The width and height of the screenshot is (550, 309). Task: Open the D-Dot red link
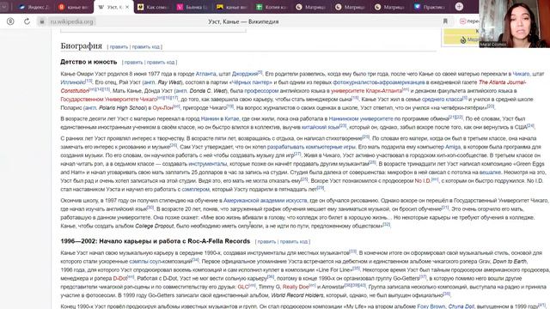120,278
